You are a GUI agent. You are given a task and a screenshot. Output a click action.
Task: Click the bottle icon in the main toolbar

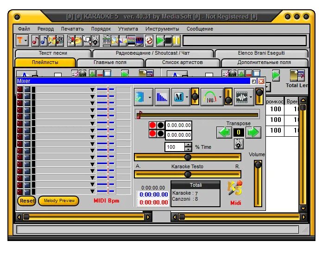click(95, 41)
